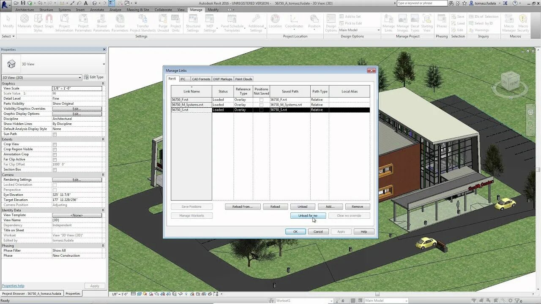The height and width of the screenshot is (304, 541).
Task: Open the CAD Formats tab
Action: coord(201,79)
